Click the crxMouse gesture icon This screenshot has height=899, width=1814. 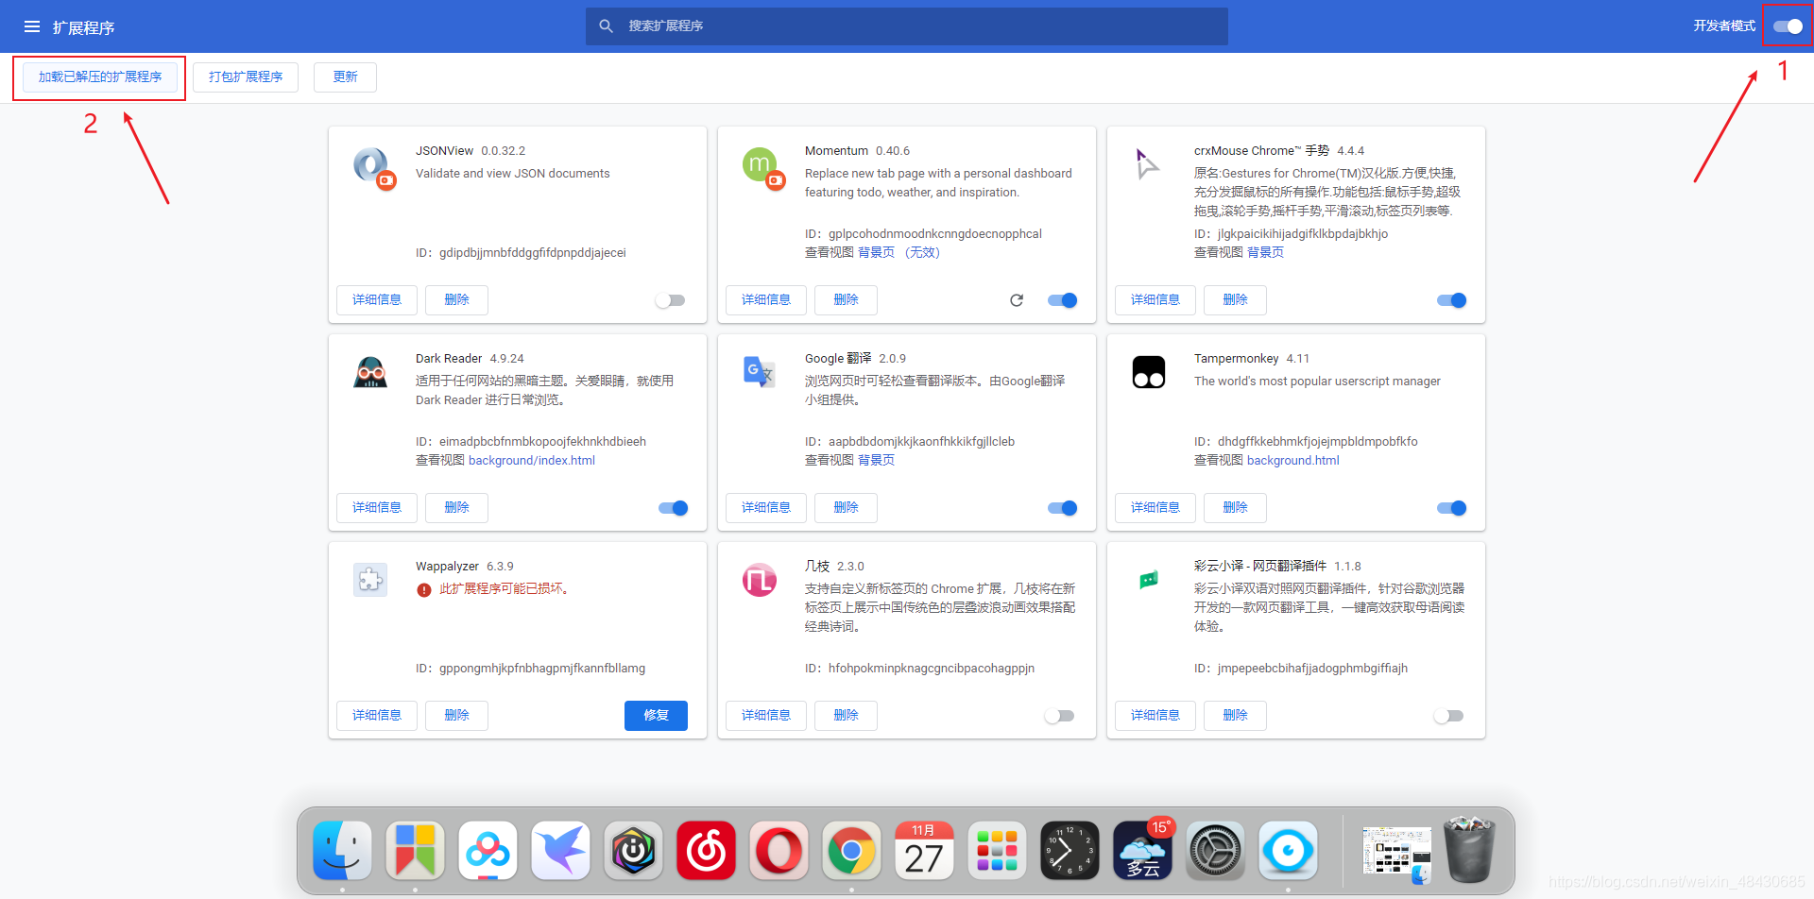pos(1147,164)
